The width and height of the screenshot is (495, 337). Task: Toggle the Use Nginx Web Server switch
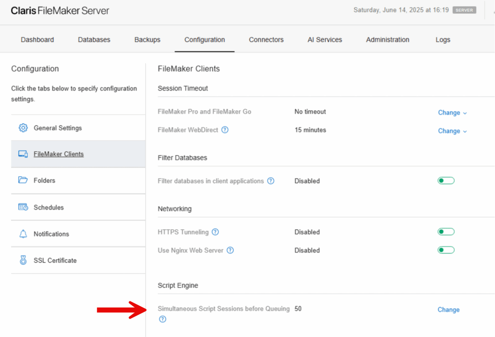pos(446,250)
